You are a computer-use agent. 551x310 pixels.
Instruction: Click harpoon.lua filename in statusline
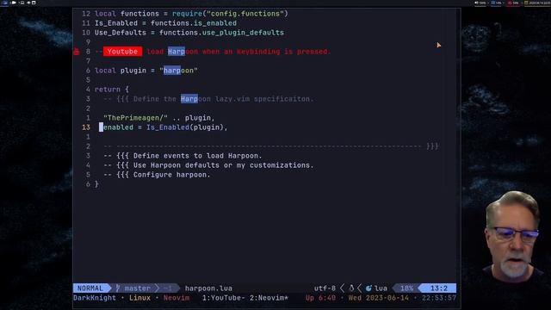[208, 288]
